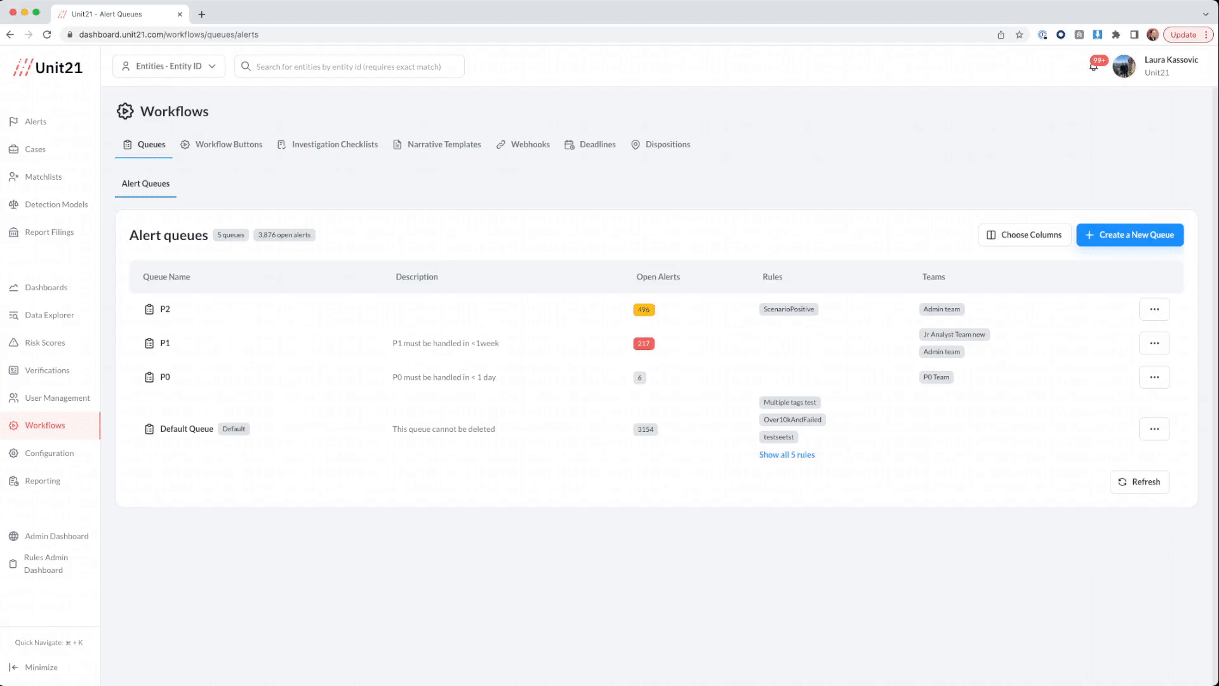Open Report Filings in the sidebar
The image size is (1219, 686).
coord(49,232)
